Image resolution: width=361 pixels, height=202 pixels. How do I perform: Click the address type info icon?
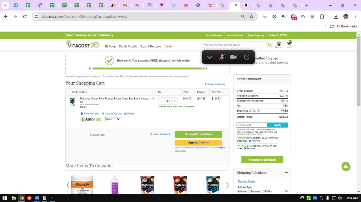click(286, 191)
